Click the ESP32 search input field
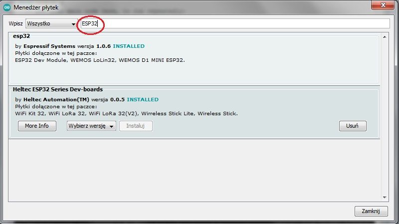Screen dimensions: 399x224 pyautogui.click(x=235, y=23)
